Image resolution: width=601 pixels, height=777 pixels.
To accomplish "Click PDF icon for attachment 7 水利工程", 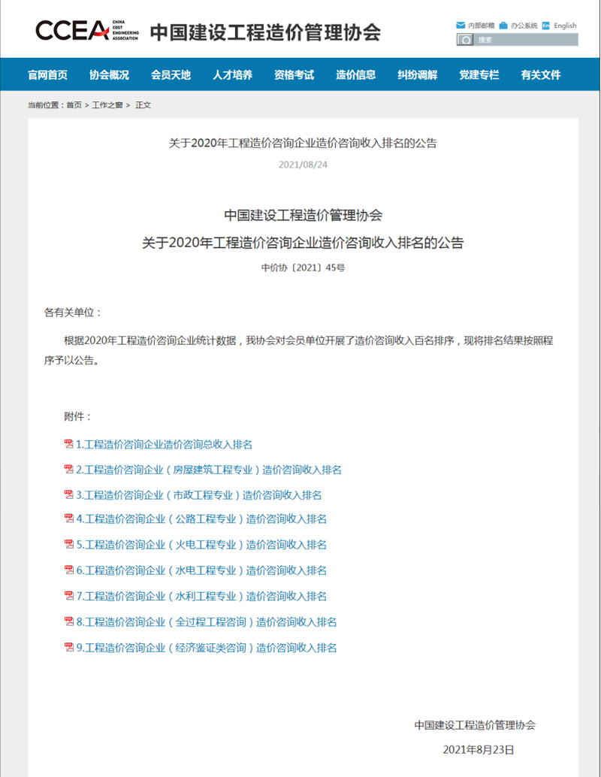I will point(68,596).
